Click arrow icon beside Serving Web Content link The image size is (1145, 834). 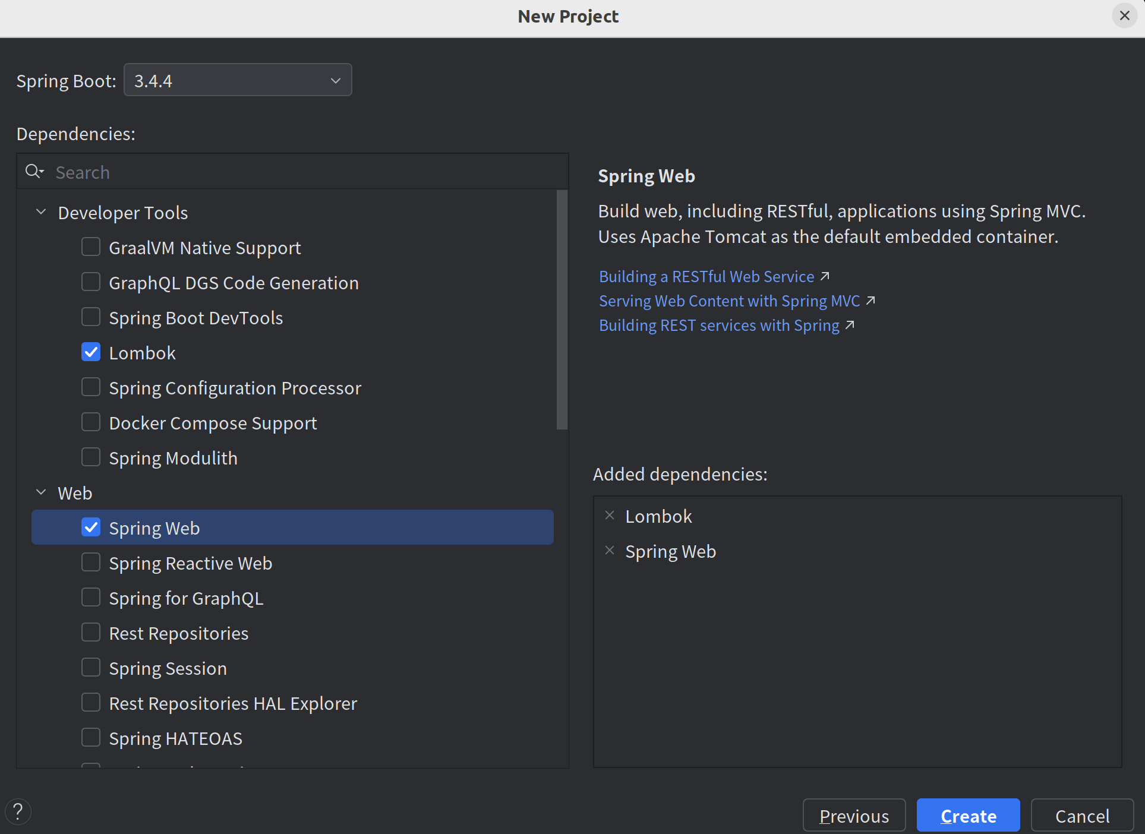click(870, 301)
